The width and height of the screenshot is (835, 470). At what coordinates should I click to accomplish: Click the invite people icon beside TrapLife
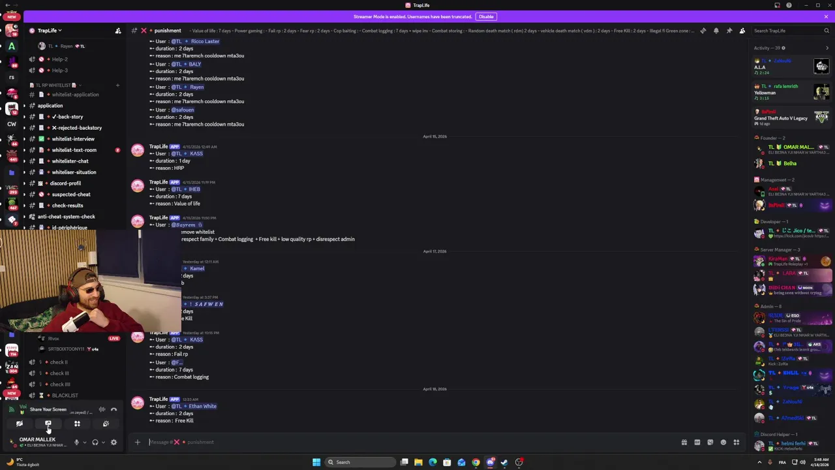point(118,31)
